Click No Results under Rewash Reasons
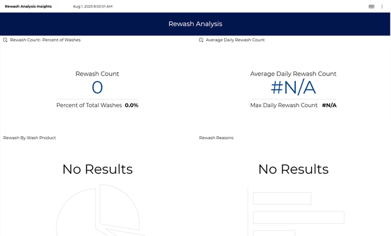391x236 pixels. click(293, 169)
